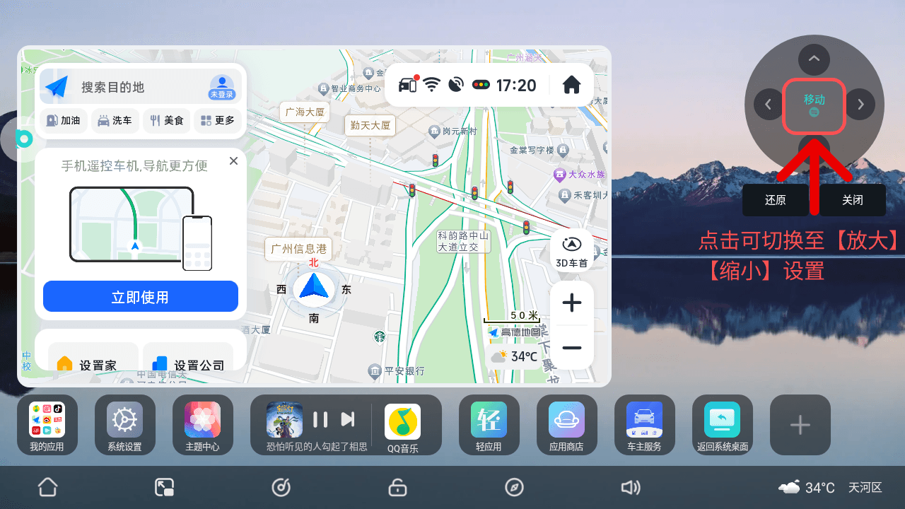905x509 pixels.
Task: Open the not-logged-in user avatar
Action: coord(222,87)
